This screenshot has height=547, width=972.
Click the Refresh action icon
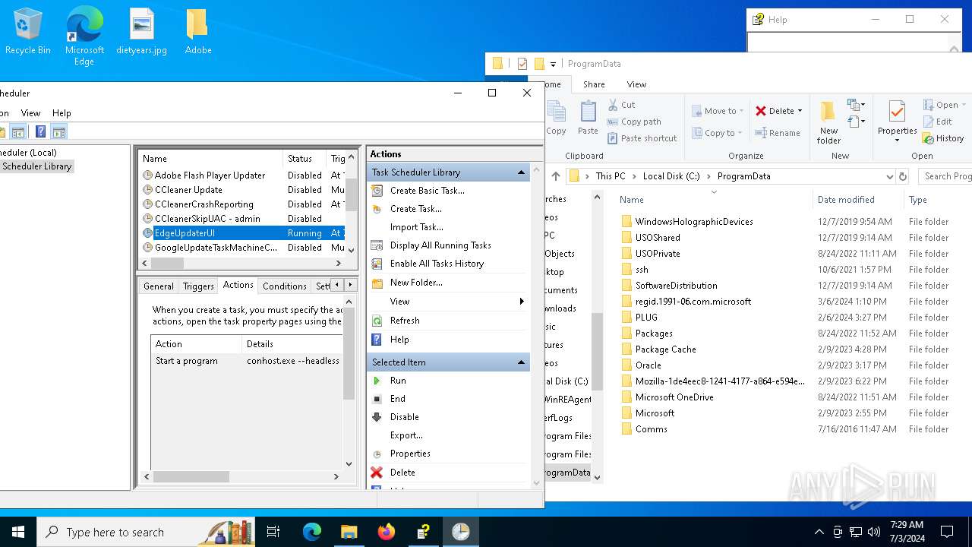point(377,321)
